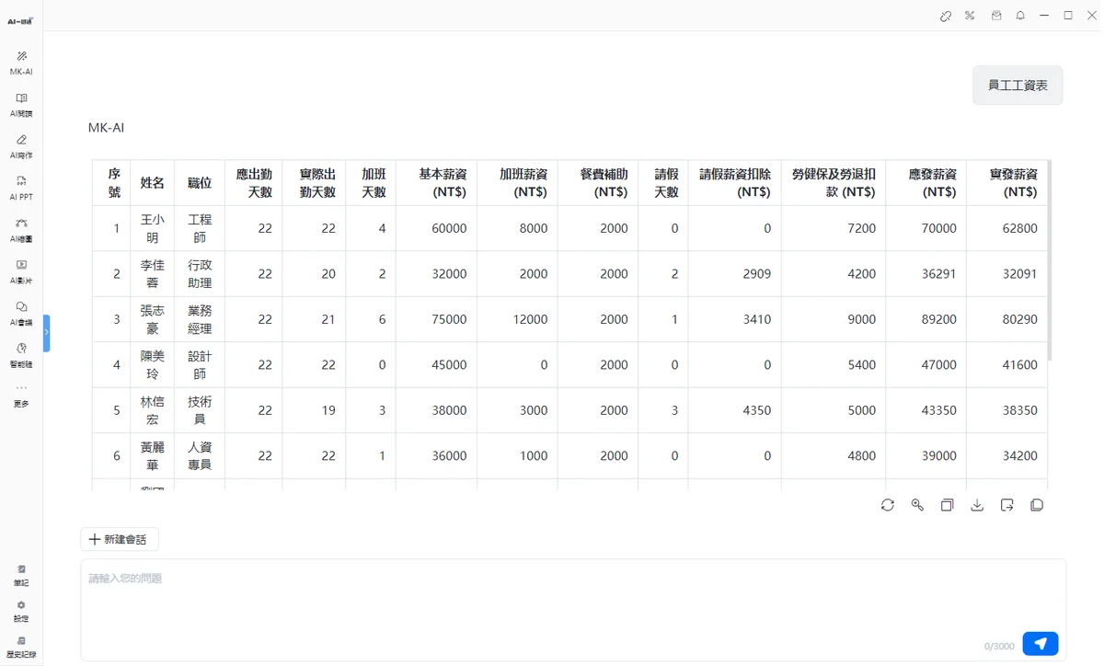Click the 基本薪資 (NT$) column header

click(436, 183)
